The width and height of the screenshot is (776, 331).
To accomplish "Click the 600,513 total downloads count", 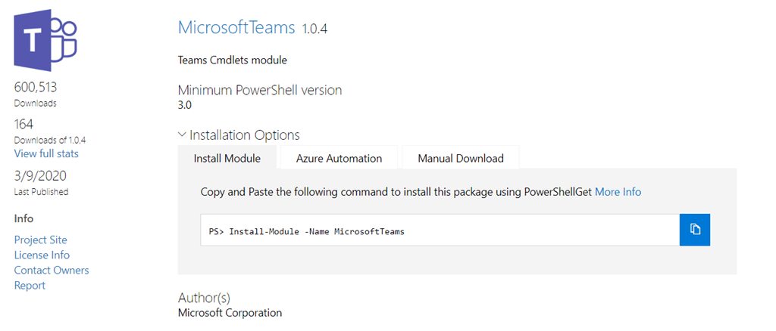I will (35, 88).
